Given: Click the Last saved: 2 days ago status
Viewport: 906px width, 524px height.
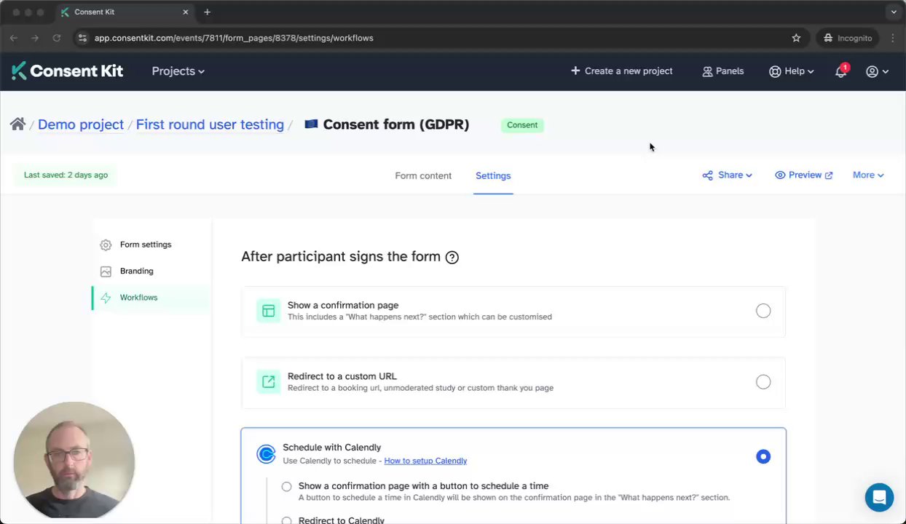Looking at the screenshot, I should coord(66,175).
